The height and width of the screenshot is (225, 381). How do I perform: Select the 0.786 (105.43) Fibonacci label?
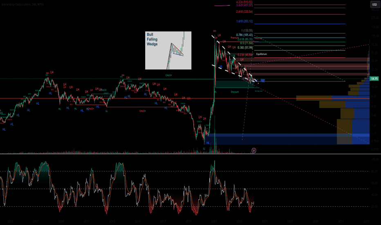(x=244, y=35)
